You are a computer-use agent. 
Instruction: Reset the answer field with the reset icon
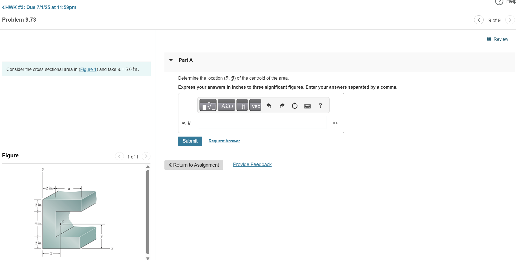(x=294, y=106)
